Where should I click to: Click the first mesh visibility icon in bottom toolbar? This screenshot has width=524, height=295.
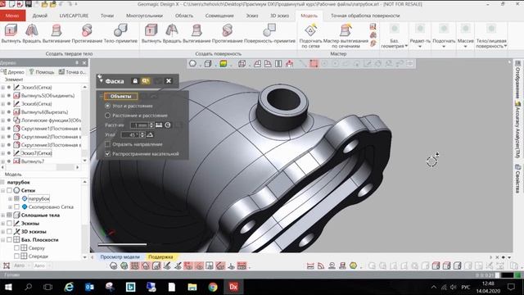point(114,265)
